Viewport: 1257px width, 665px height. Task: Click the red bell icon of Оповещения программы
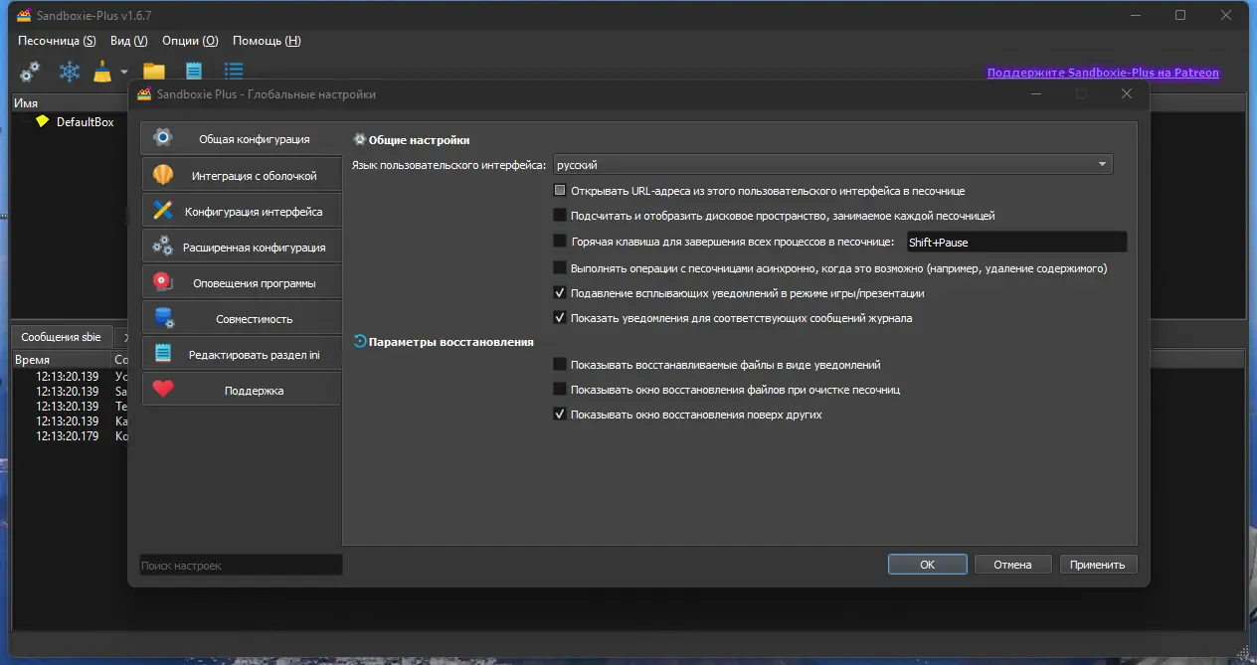pos(163,282)
